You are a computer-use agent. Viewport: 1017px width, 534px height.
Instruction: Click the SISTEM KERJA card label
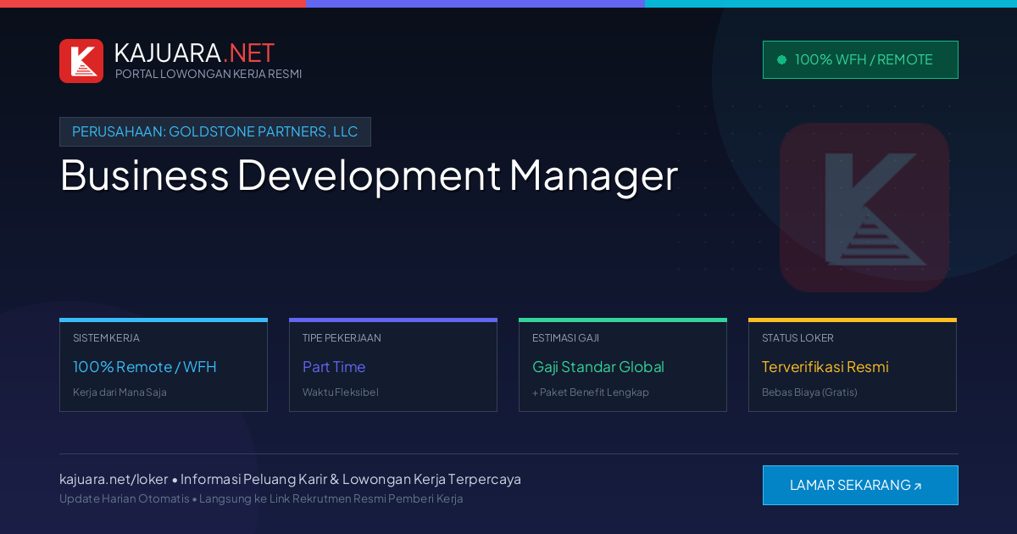(x=106, y=337)
